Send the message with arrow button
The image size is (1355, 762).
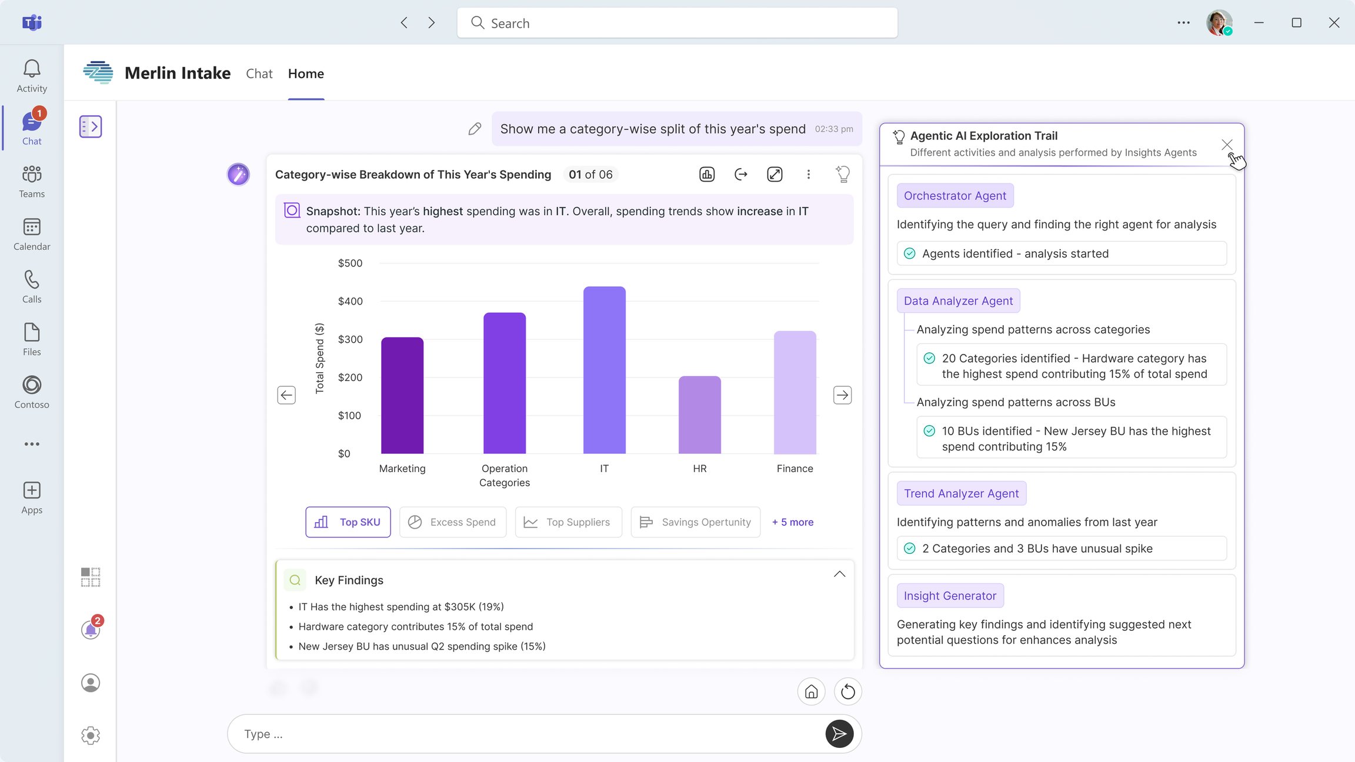coord(839,734)
